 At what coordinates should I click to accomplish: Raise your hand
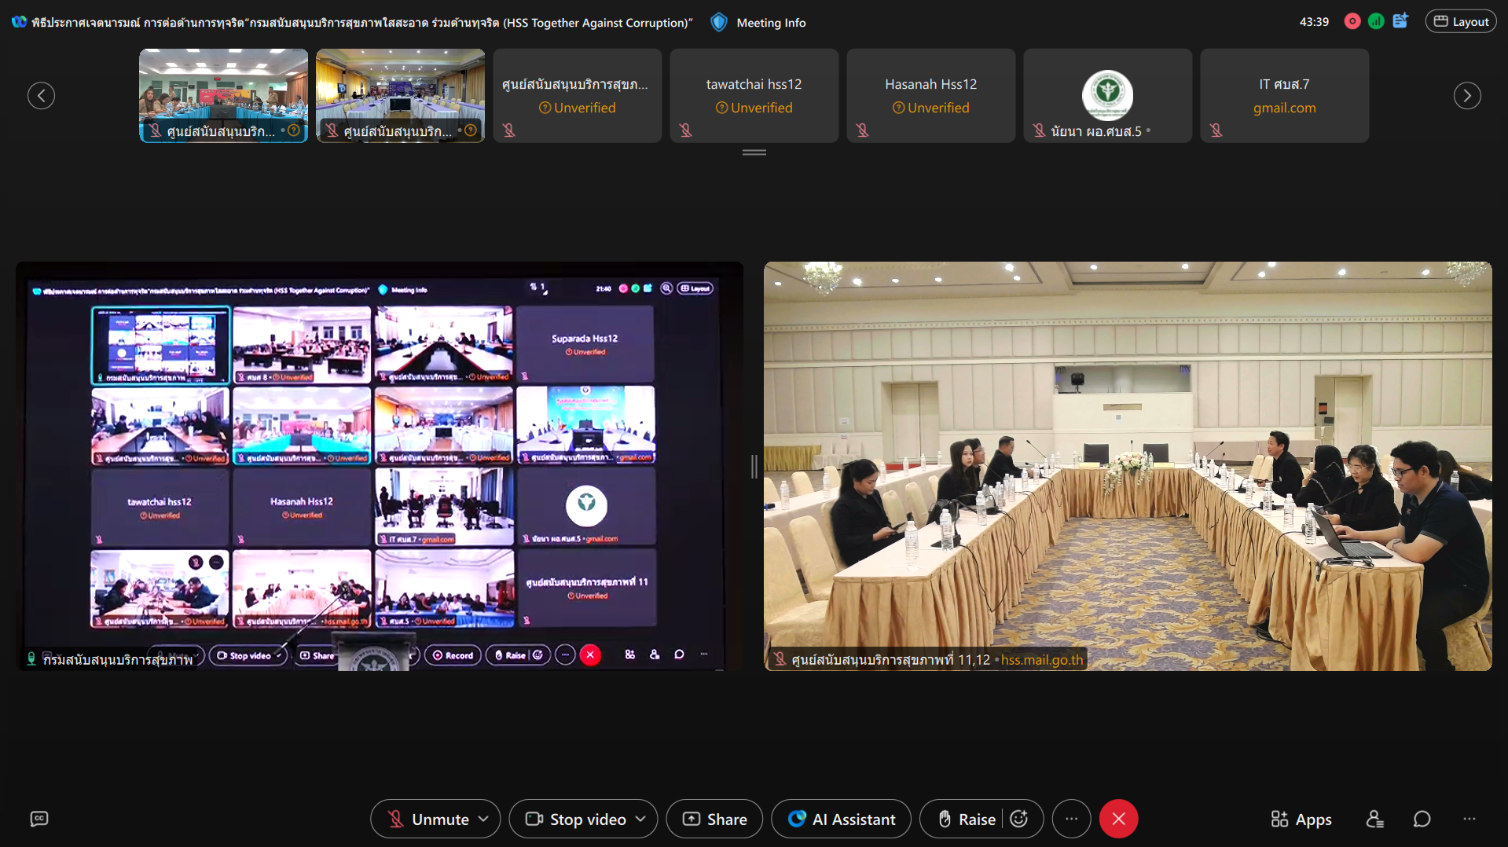[x=967, y=819]
